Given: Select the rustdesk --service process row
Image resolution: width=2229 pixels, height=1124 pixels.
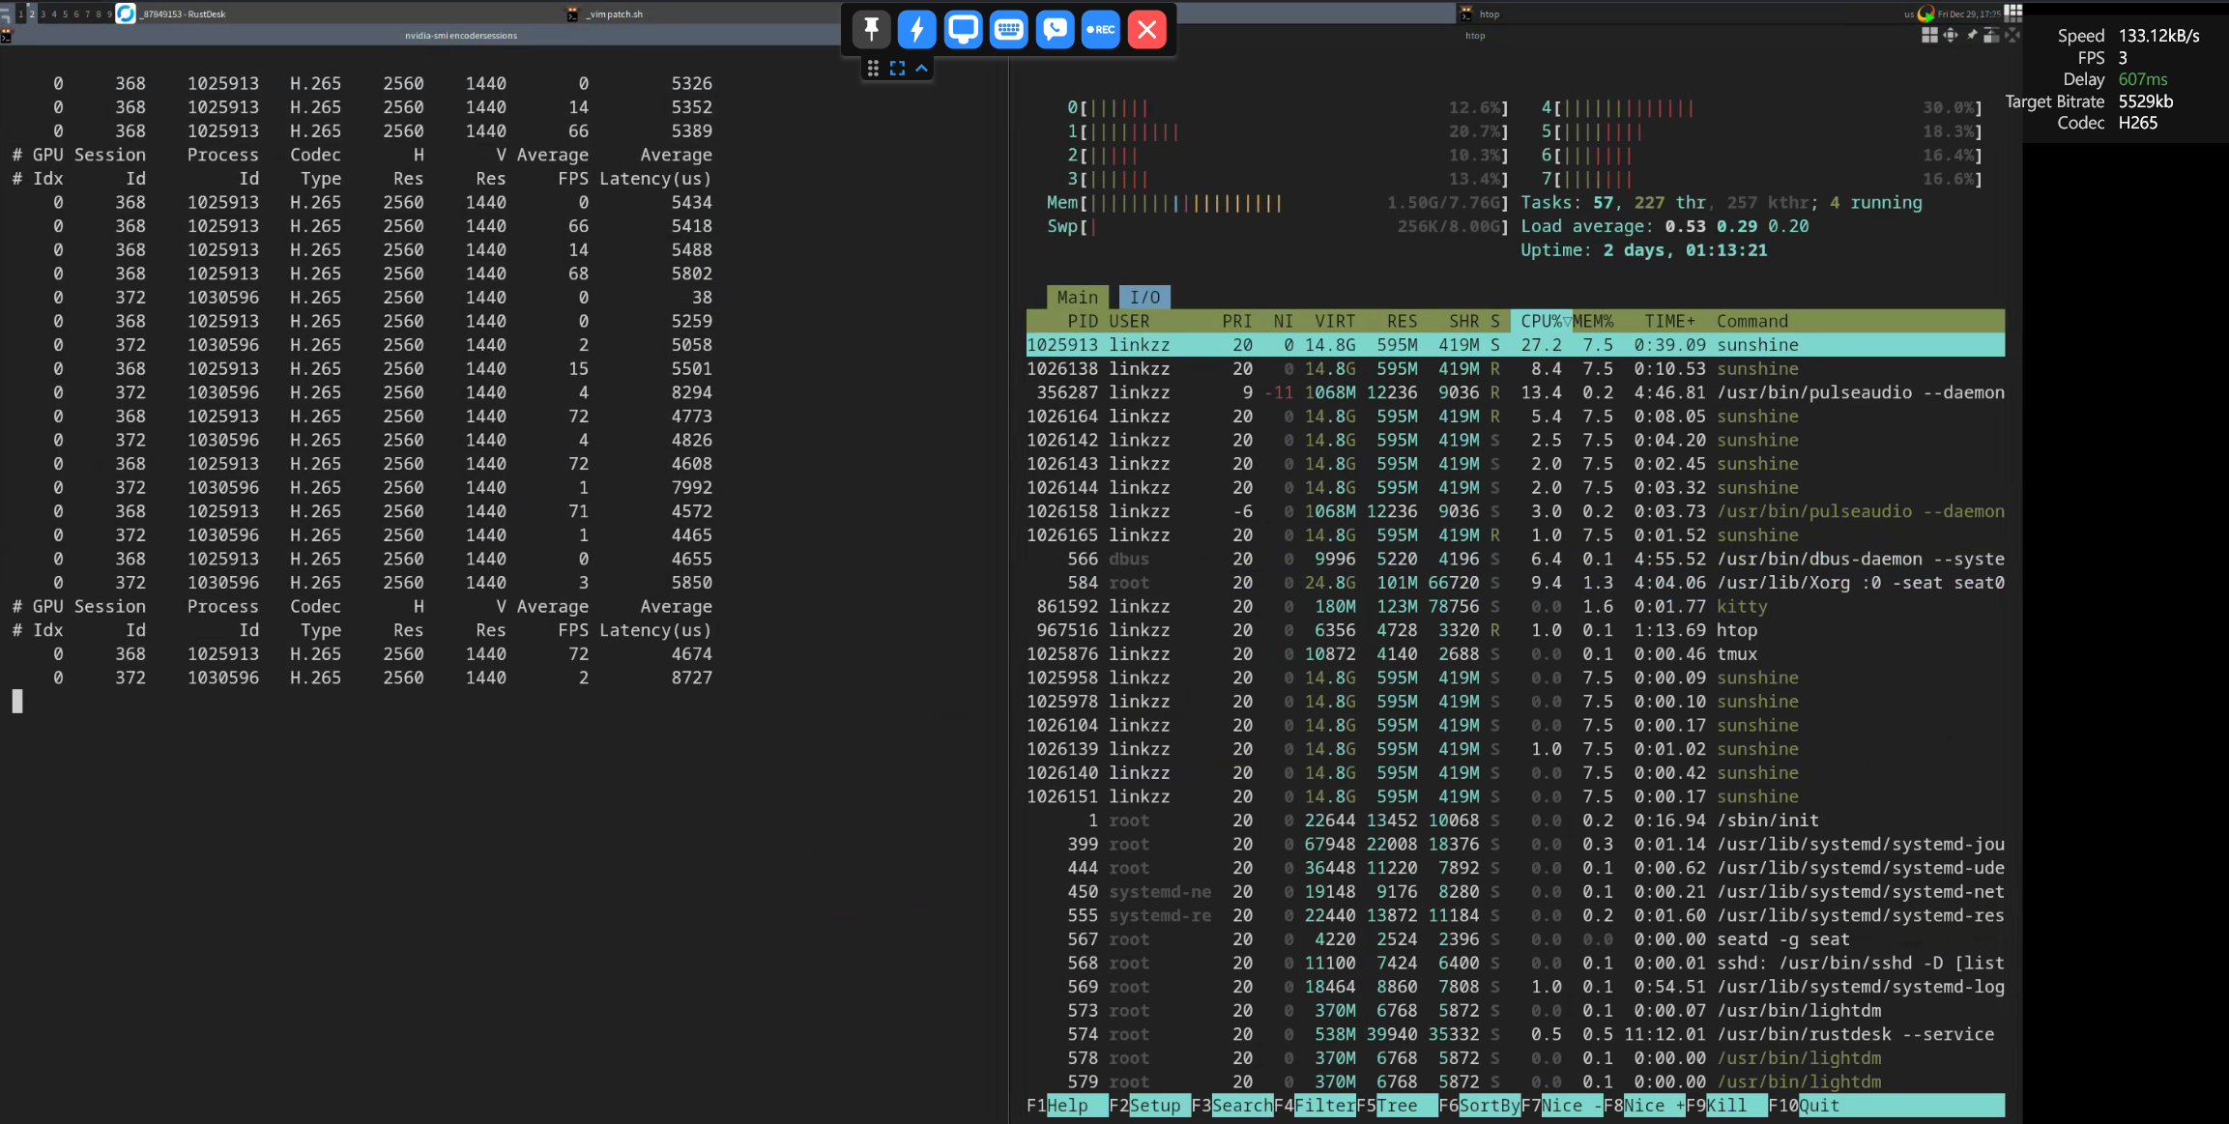Looking at the screenshot, I should [1515, 1034].
